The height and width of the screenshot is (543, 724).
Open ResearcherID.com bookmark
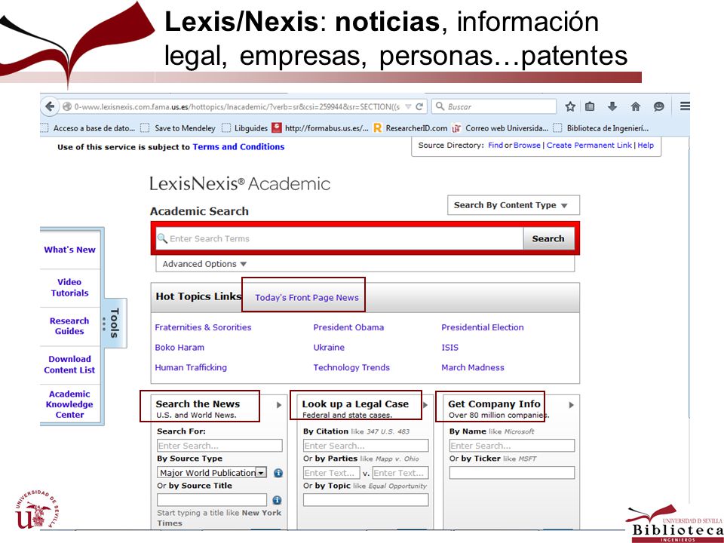point(410,128)
